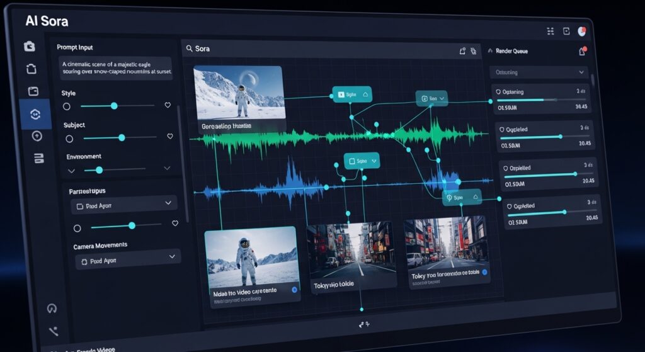Click the user avatar in top-right corner

[583, 31]
